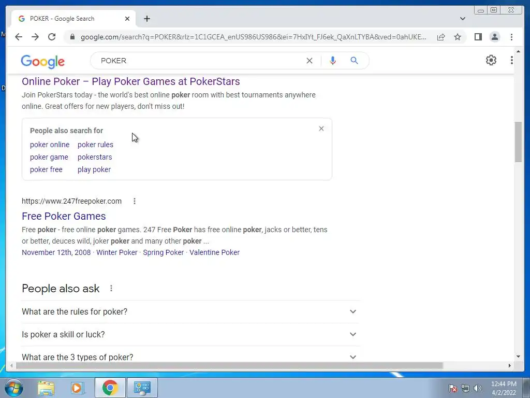
Task: Click the Google logo
Action: [42, 61]
